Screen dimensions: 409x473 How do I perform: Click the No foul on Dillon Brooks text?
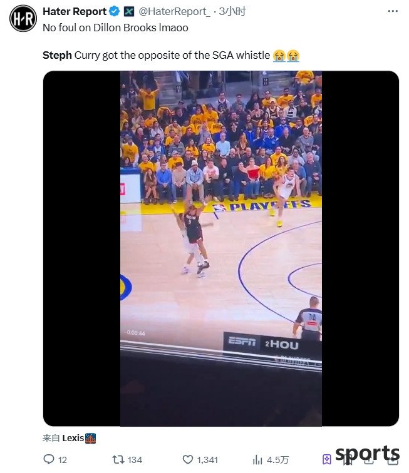tap(115, 28)
